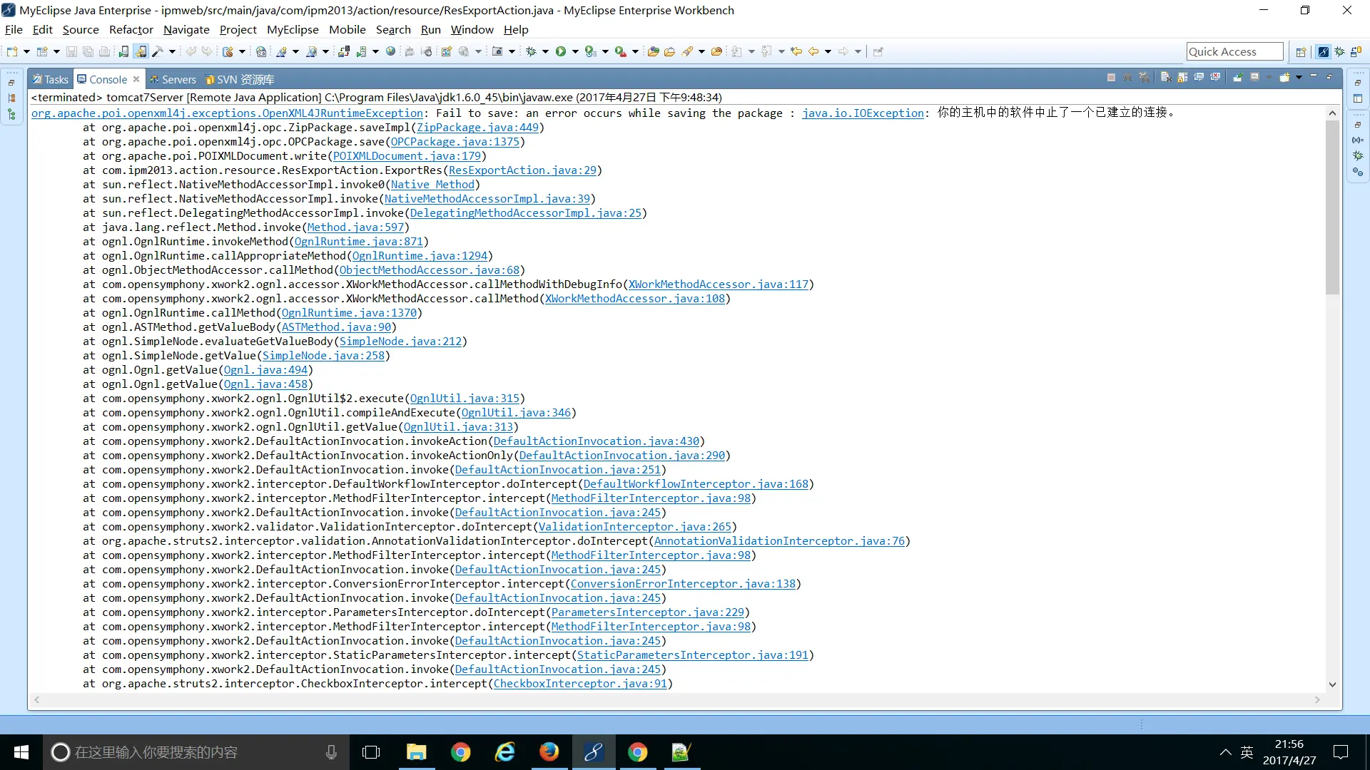Viewport: 1370px width, 770px height.
Task: Expand the Open Console dropdown arrow
Action: click(x=1299, y=77)
